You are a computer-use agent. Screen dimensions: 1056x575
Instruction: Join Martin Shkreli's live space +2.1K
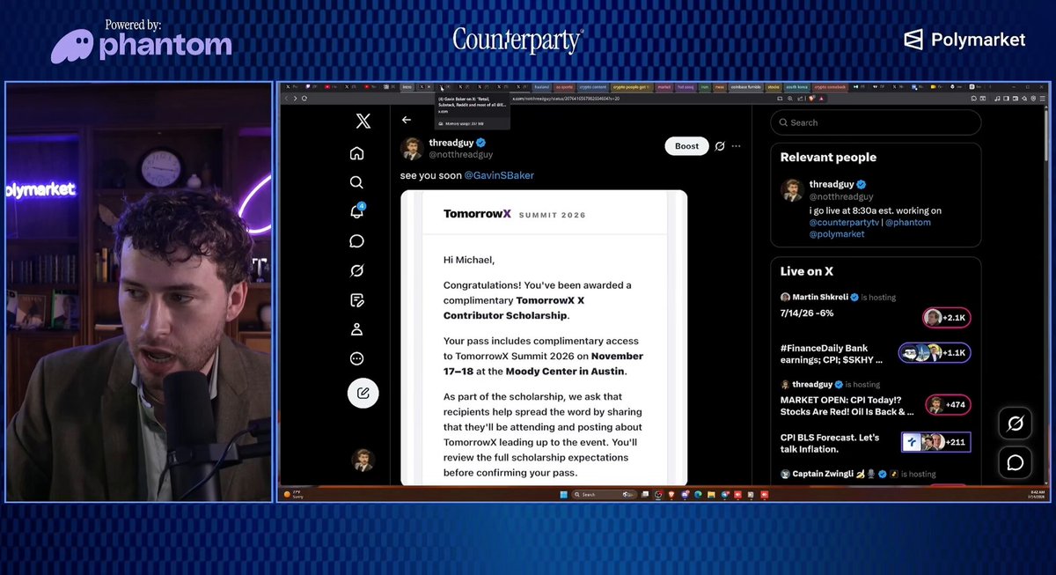click(x=947, y=318)
